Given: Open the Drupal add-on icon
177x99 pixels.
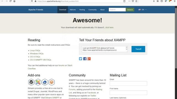Looking at the screenshot, I should click(45, 82).
